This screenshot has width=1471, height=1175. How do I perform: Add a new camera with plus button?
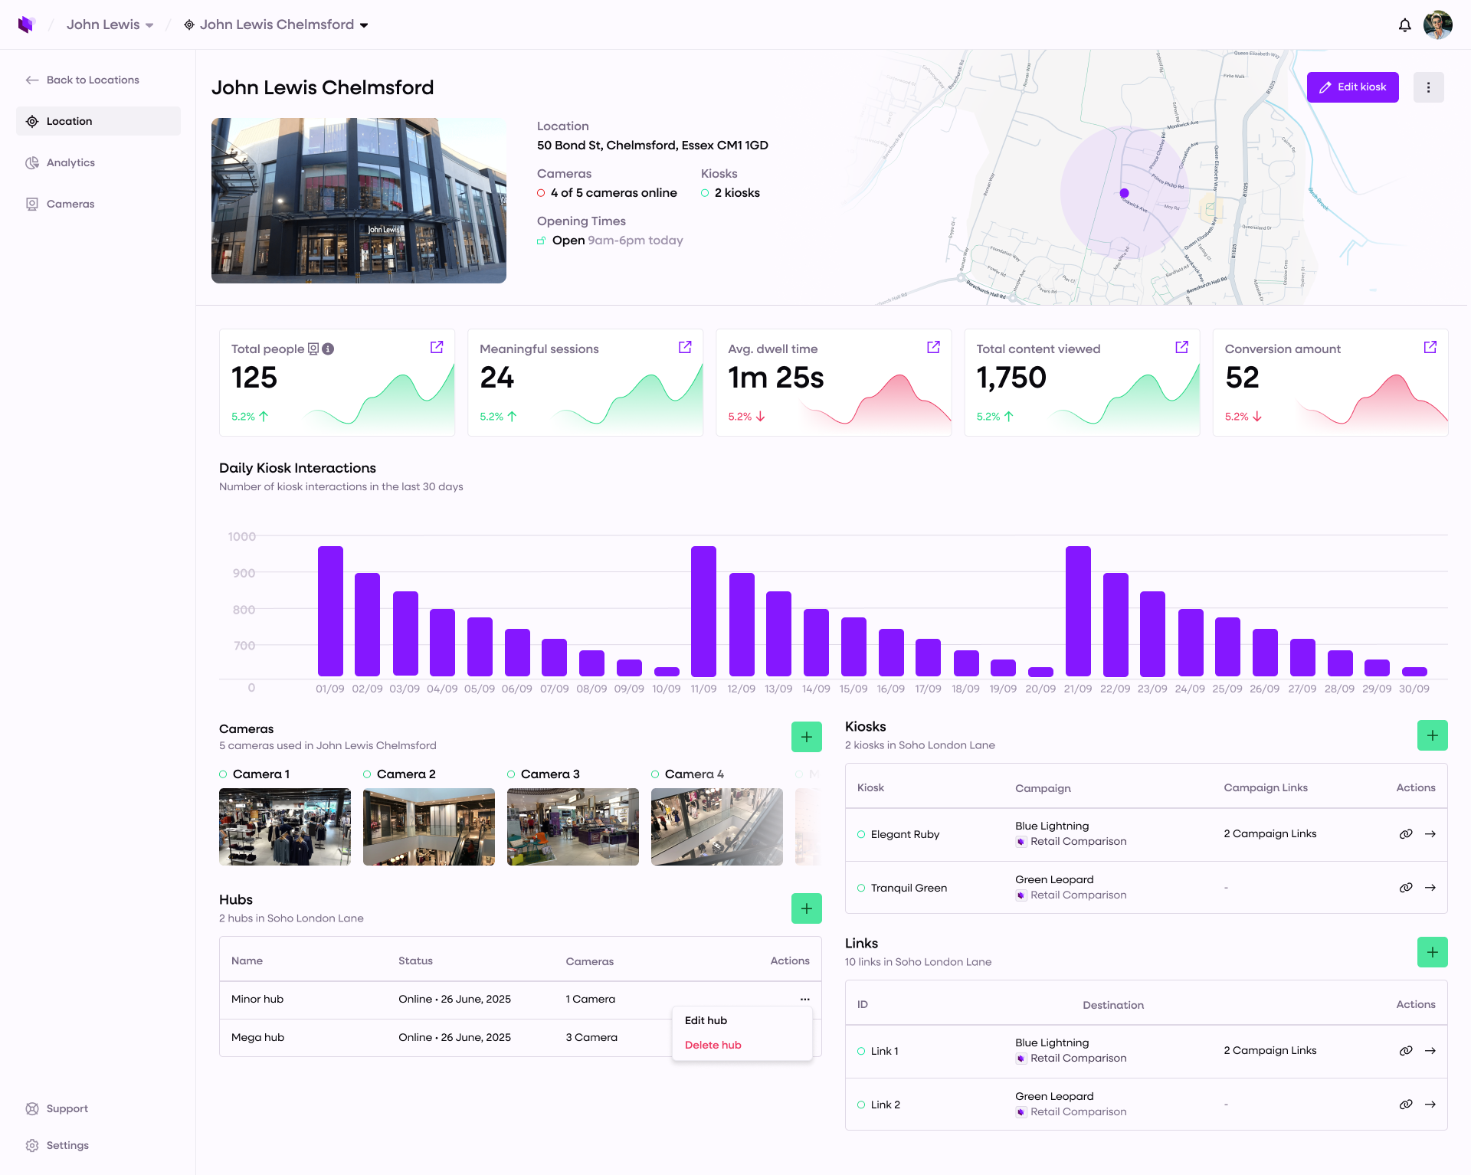coord(807,737)
